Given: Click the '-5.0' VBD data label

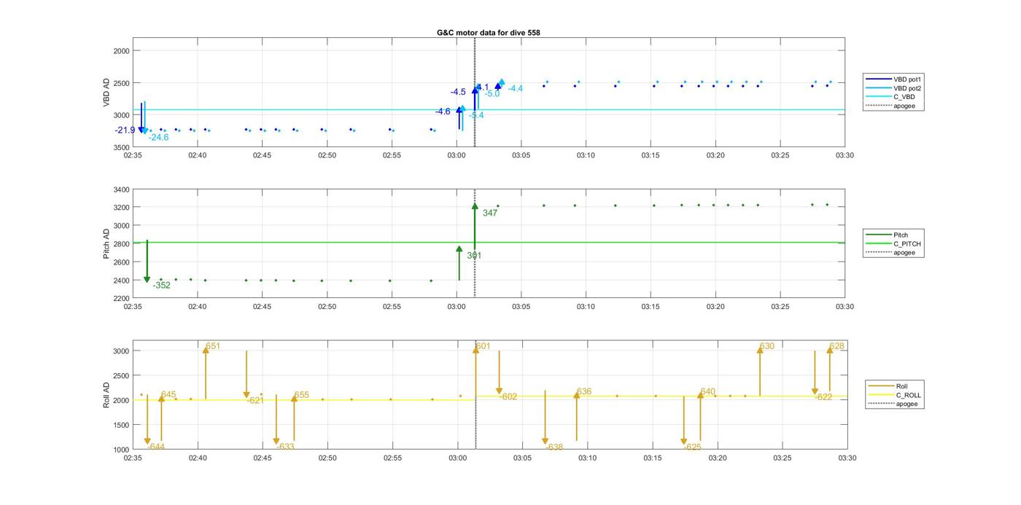Looking at the screenshot, I should 492,93.
